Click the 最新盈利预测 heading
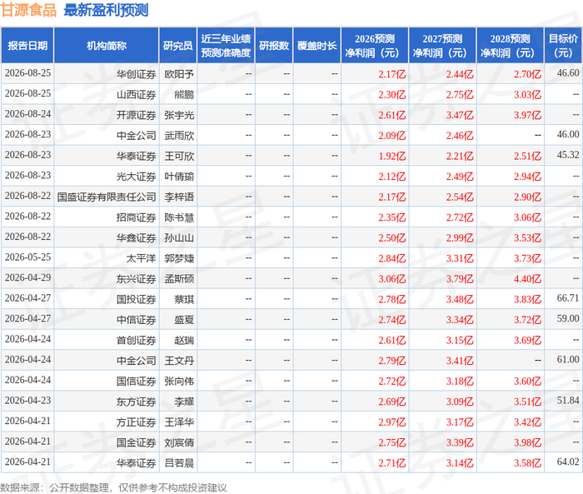 106,10
